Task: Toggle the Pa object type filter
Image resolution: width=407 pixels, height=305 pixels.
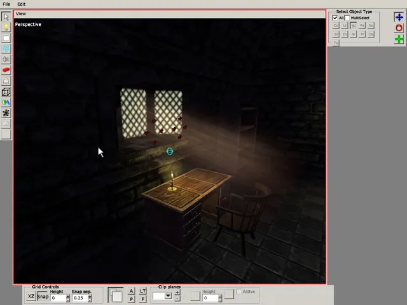Action: coord(362,25)
